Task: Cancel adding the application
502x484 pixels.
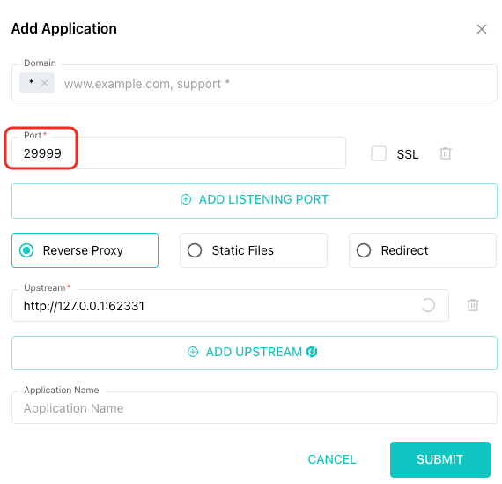Action: (332, 459)
